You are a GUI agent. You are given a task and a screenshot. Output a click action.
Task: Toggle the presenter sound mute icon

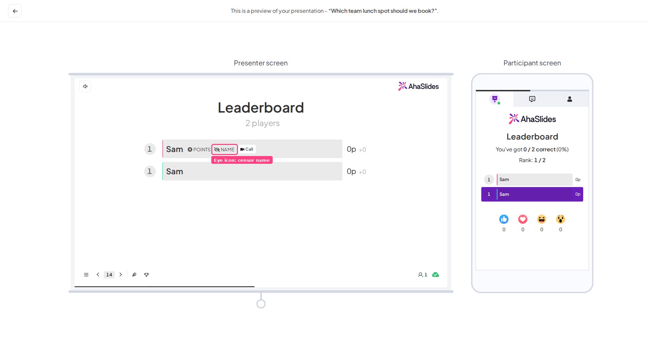click(x=85, y=86)
